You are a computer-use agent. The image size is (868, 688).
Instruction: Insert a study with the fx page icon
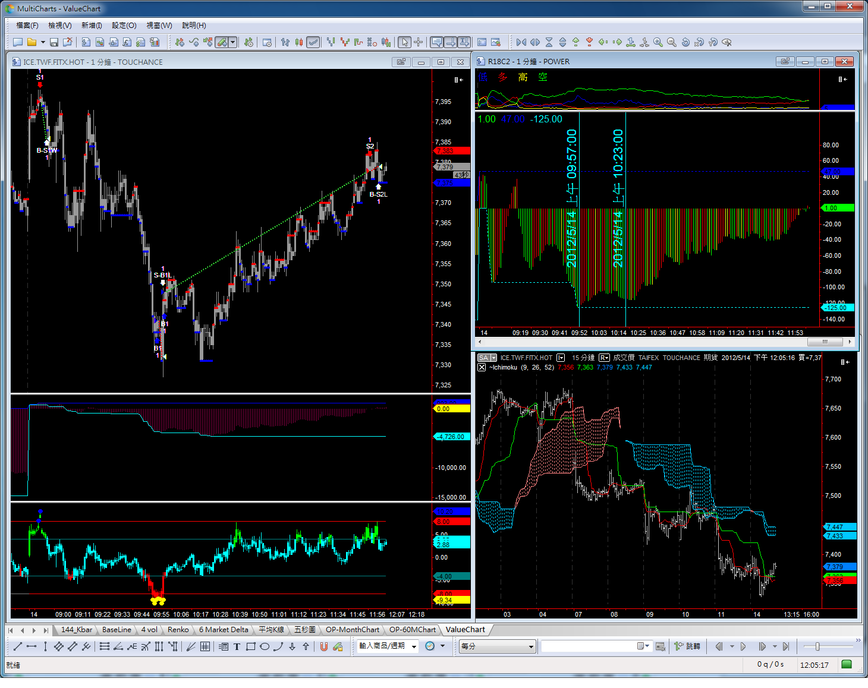[x=127, y=42]
